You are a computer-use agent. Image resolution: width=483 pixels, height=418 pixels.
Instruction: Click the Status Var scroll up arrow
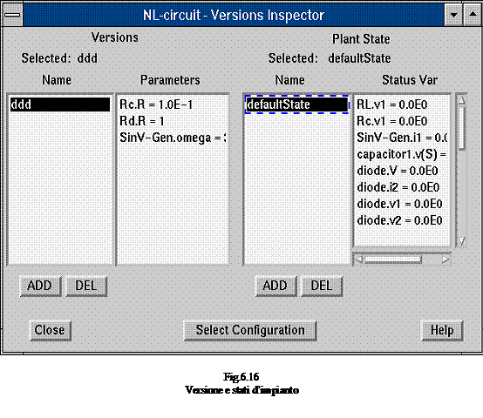point(461,100)
